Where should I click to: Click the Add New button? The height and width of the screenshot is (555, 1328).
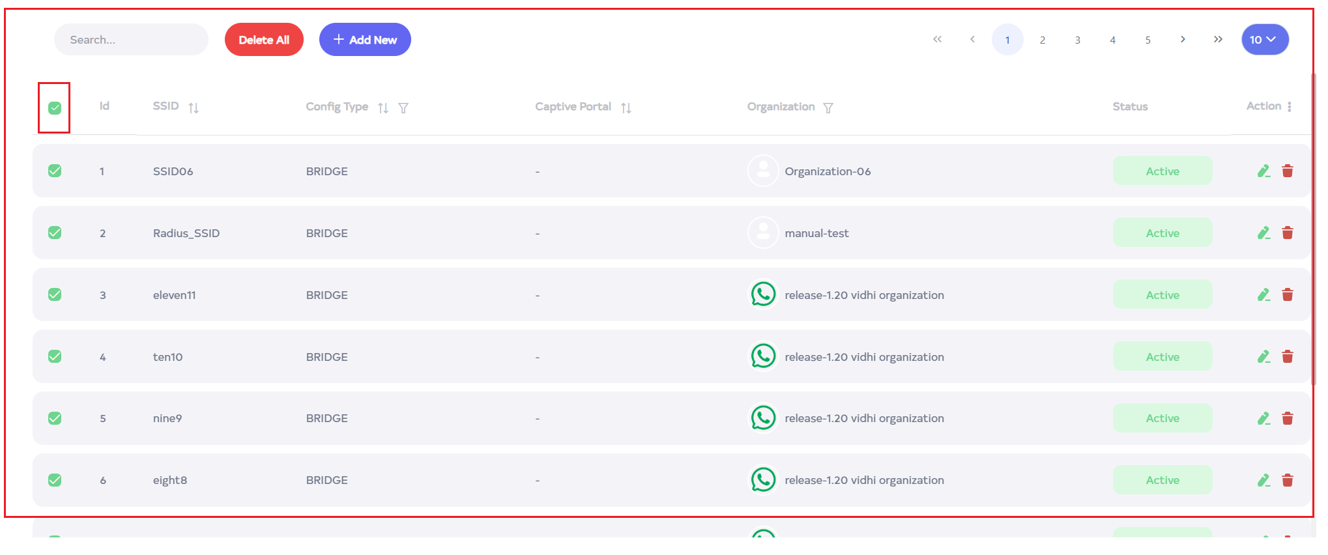click(365, 40)
